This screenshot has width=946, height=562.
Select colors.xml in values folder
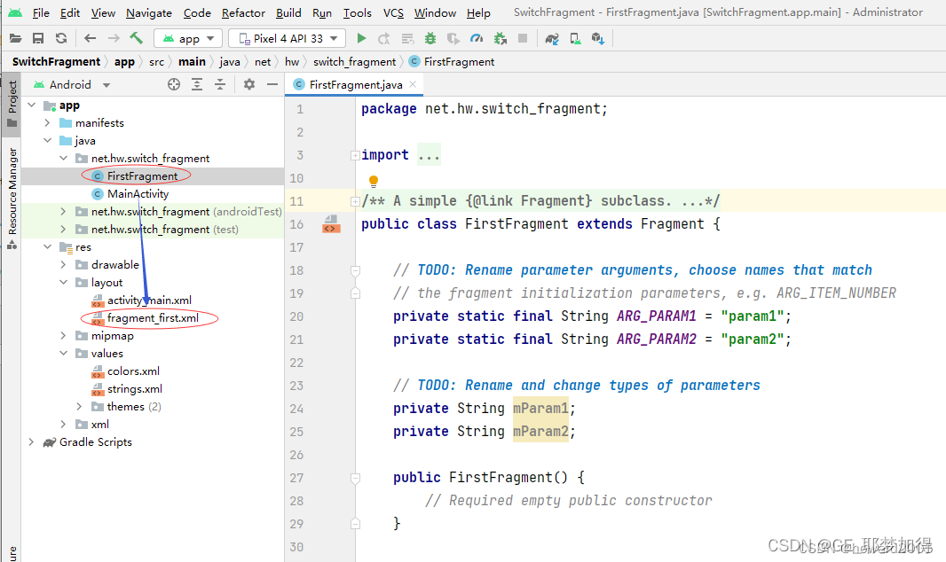click(x=133, y=371)
